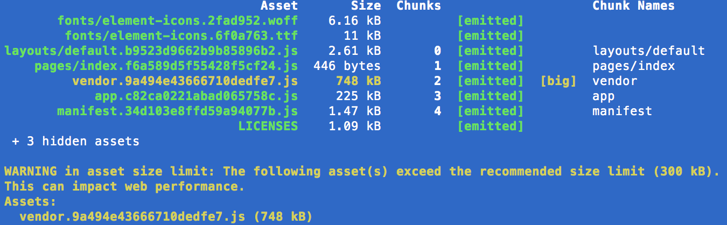Click the Chunk Names column header
The height and width of the screenshot is (225, 727).
pyautogui.click(x=634, y=6)
